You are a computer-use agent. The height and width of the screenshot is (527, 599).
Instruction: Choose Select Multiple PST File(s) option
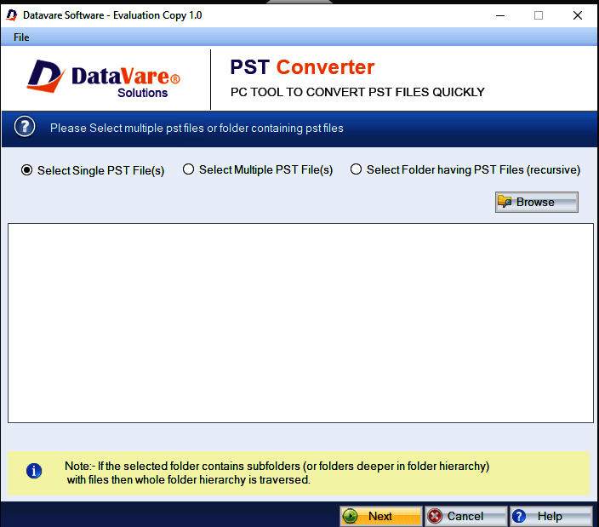(x=258, y=169)
